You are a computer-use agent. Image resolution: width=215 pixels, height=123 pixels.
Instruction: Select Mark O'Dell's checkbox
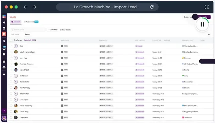(11, 70)
